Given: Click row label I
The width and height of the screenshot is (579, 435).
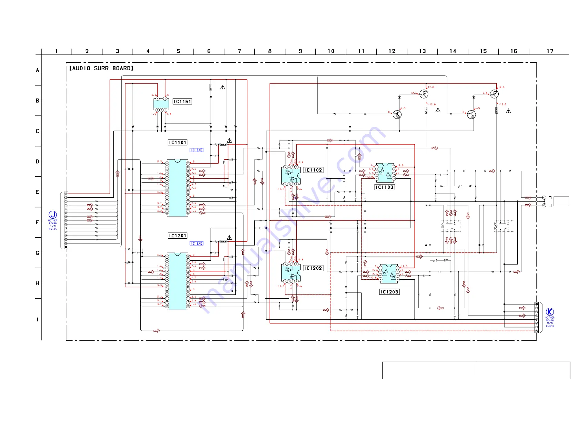Looking at the screenshot, I should [x=38, y=320].
